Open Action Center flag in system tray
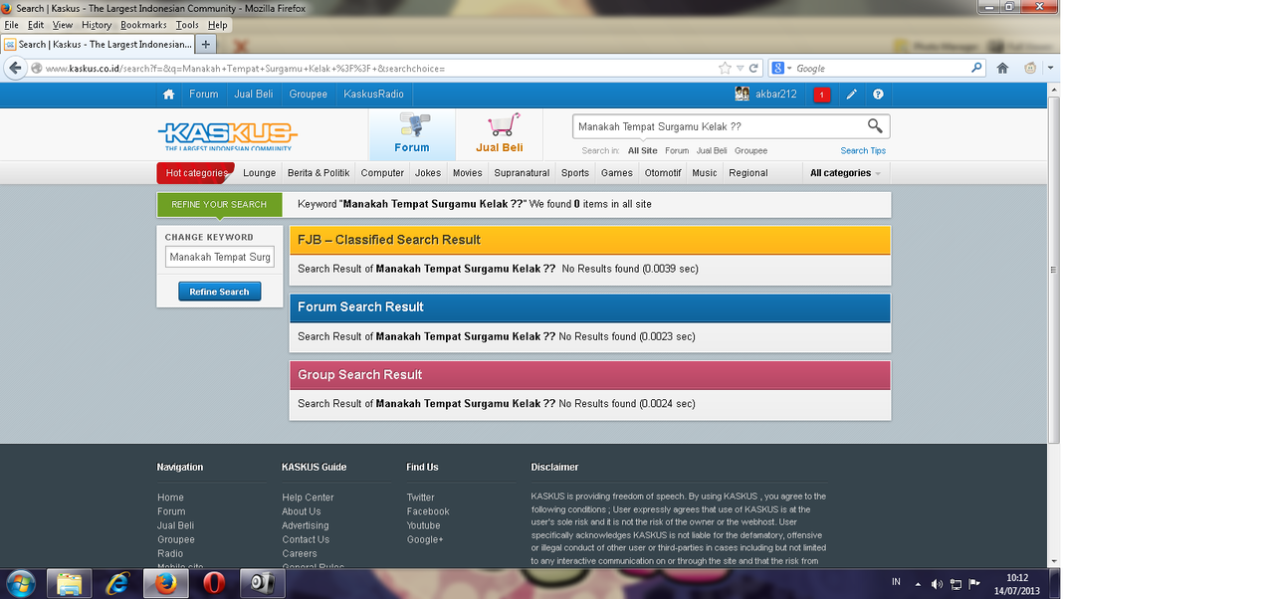1274x599 pixels. [974, 584]
